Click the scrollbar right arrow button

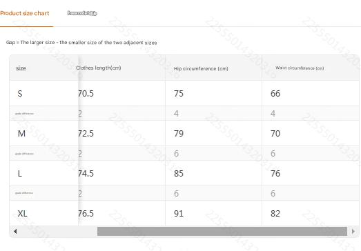[353, 231]
